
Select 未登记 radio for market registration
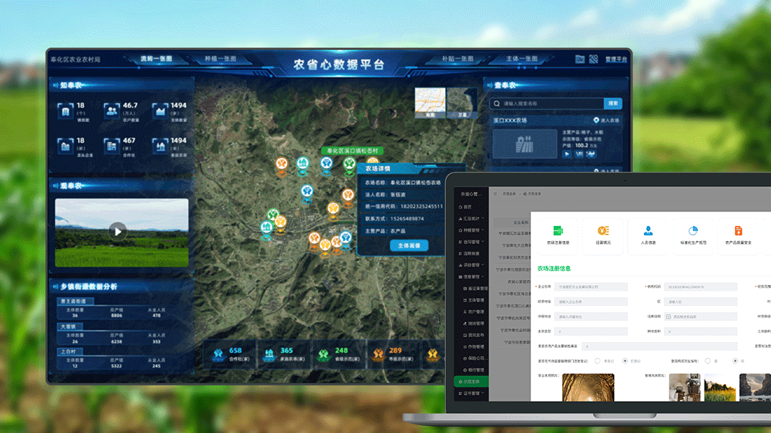598,361
